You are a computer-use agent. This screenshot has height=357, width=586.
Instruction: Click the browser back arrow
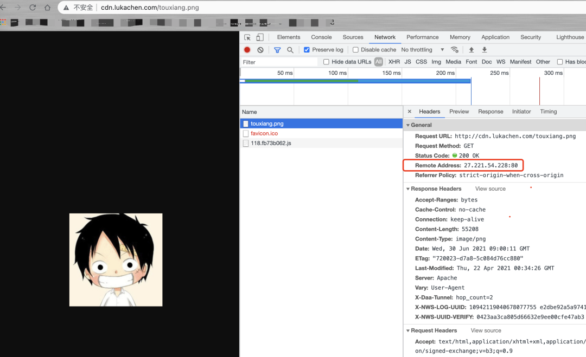tap(3, 8)
